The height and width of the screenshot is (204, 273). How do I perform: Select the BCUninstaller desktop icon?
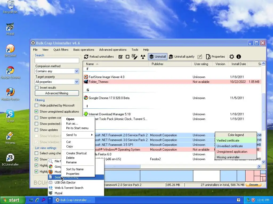pyautogui.click(x=10, y=160)
